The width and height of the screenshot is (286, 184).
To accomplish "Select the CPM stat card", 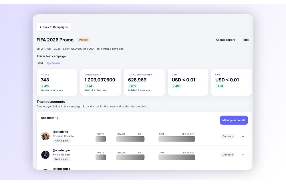I will pos(188,82).
